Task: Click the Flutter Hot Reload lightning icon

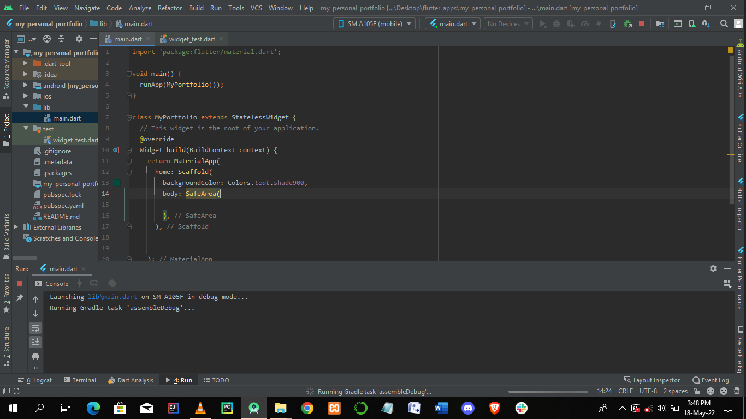Action: pos(599,24)
